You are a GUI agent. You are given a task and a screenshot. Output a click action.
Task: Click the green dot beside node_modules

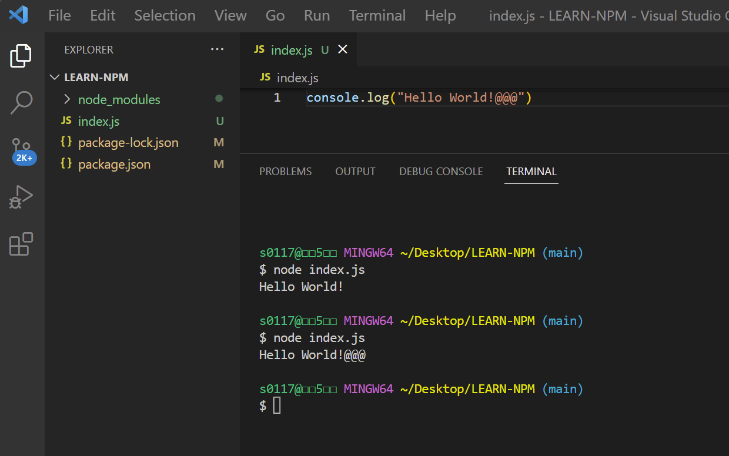[219, 99]
